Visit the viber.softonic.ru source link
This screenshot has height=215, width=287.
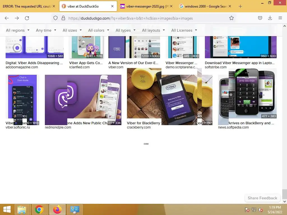tap(18, 127)
